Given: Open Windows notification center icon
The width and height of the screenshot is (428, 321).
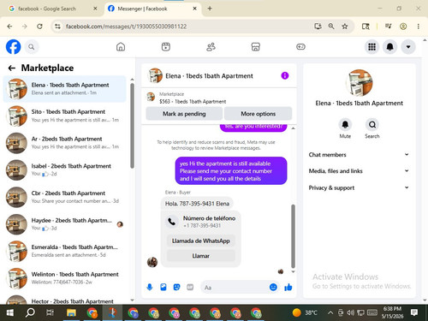Looking at the screenshot, I should [414, 312].
